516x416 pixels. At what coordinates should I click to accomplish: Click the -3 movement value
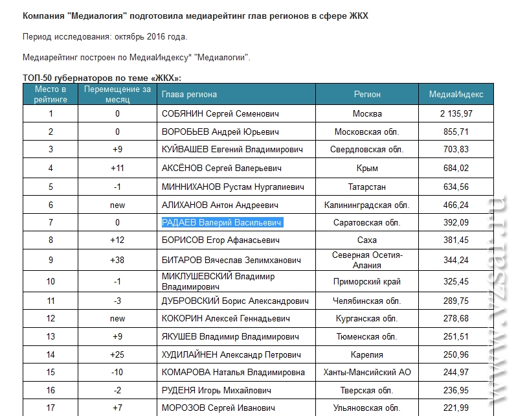point(117,301)
